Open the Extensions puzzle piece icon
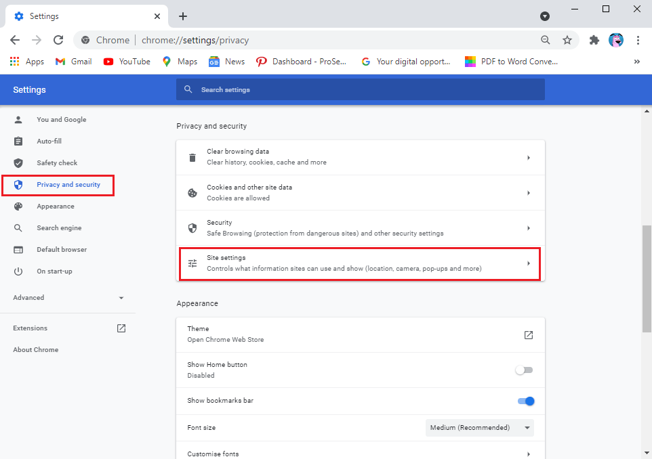The width and height of the screenshot is (652, 459). point(594,40)
